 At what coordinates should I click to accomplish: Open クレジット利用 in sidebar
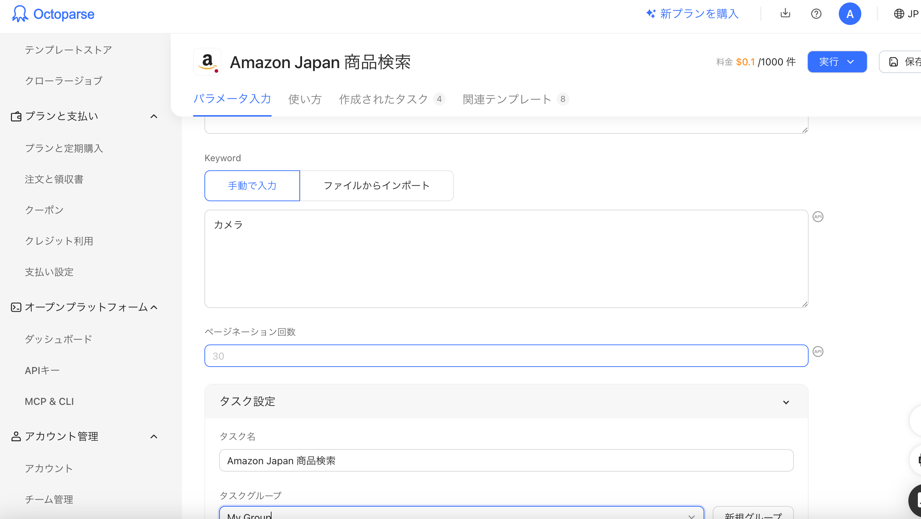[x=59, y=241]
